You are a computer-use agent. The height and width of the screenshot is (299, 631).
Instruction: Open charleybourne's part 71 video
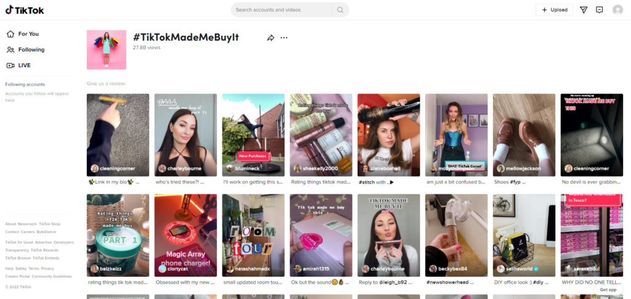[x=185, y=135]
